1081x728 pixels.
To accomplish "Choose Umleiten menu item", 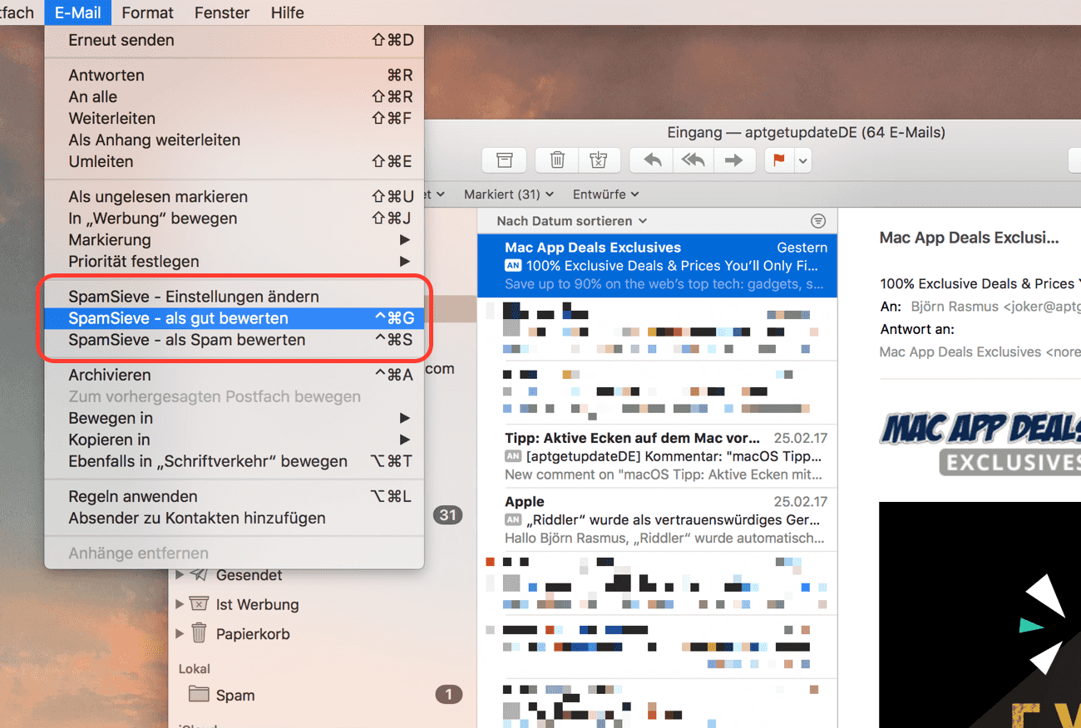I will pos(234,161).
